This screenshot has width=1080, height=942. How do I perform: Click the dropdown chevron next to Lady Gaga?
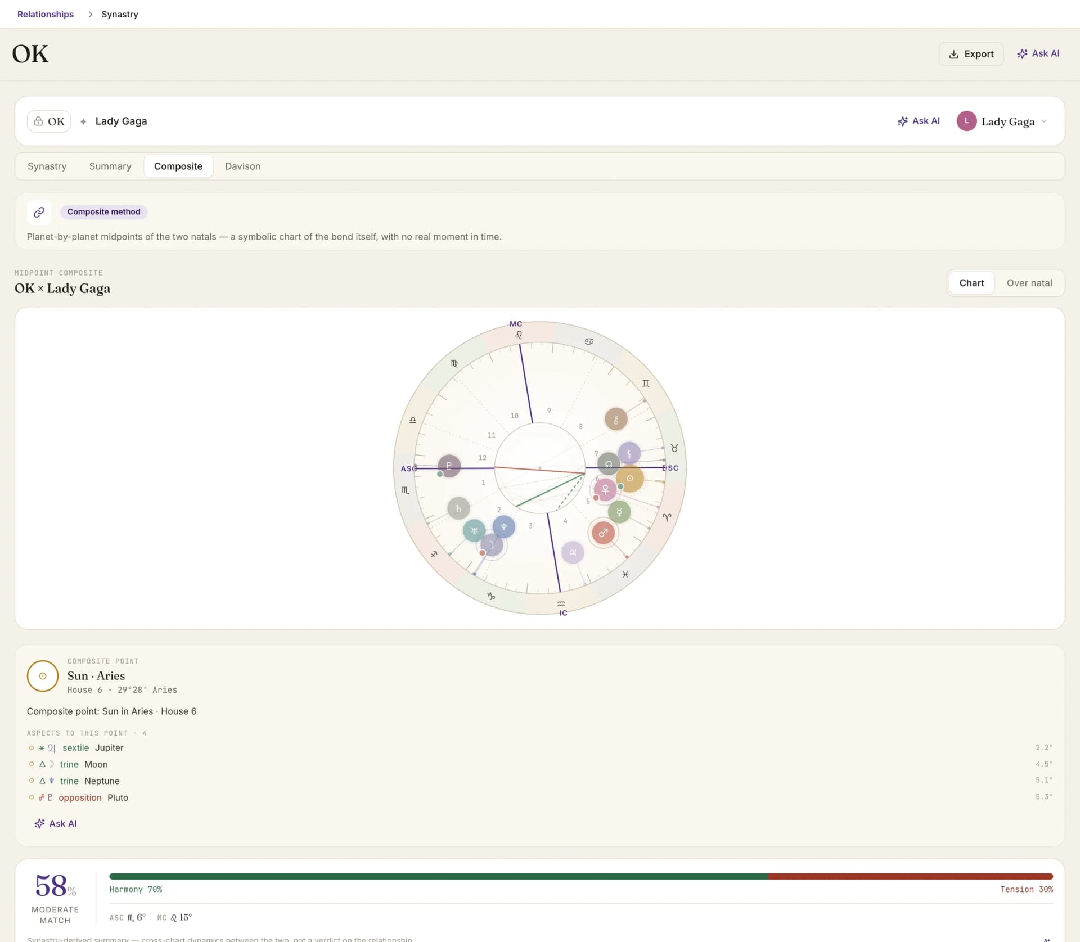pos(1044,121)
